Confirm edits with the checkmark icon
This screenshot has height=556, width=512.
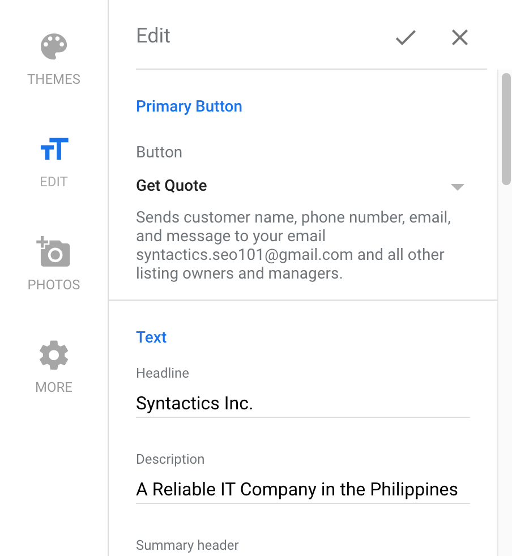[x=406, y=37]
